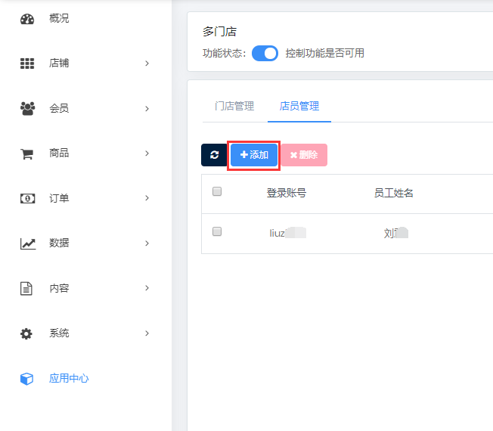Click the pink 删除 button
This screenshot has width=493, height=431.
[304, 155]
